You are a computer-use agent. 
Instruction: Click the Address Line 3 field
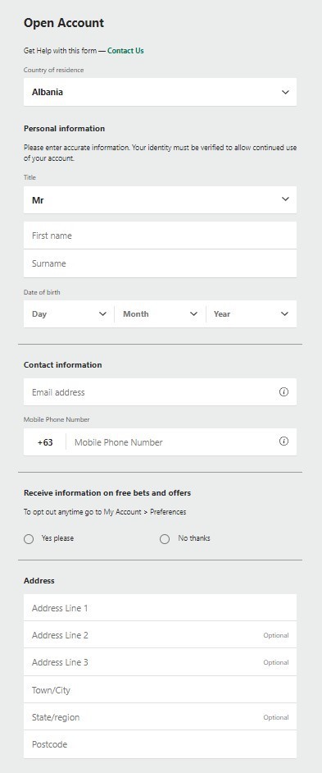pos(160,662)
